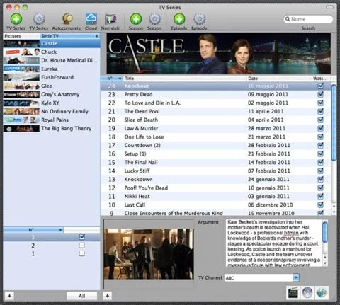Select The Big Bang Theory series
The image size is (340, 305).
[x=52, y=128]
